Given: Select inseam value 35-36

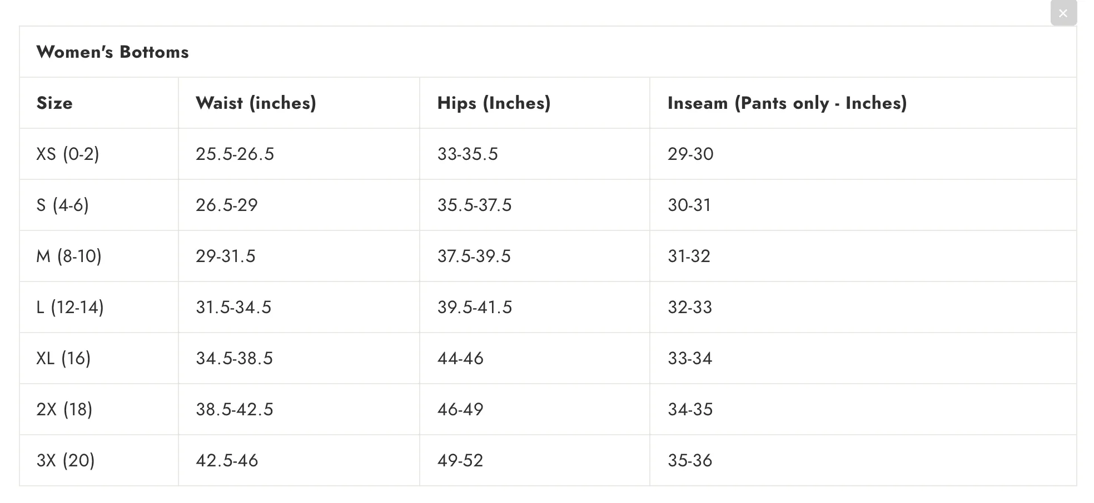Looking at the screenshot, I should pyautogui.click(x=690, y=460).
